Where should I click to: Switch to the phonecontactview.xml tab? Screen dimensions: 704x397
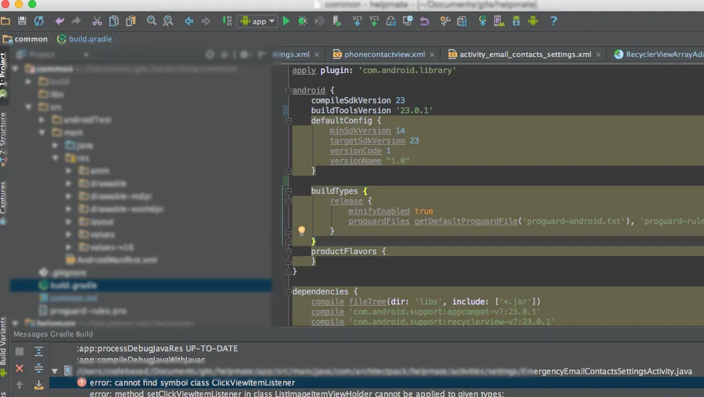click(384, 54)
